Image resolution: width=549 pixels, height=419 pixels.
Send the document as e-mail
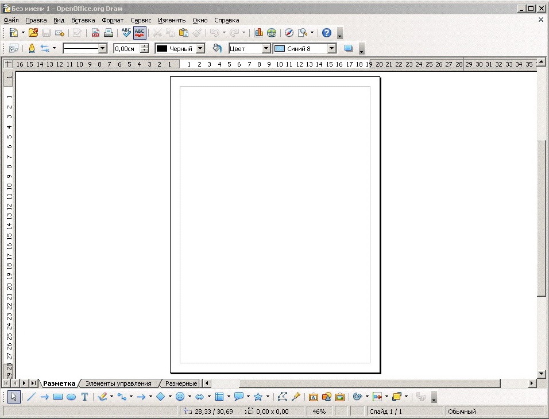[x=60, y=33]
